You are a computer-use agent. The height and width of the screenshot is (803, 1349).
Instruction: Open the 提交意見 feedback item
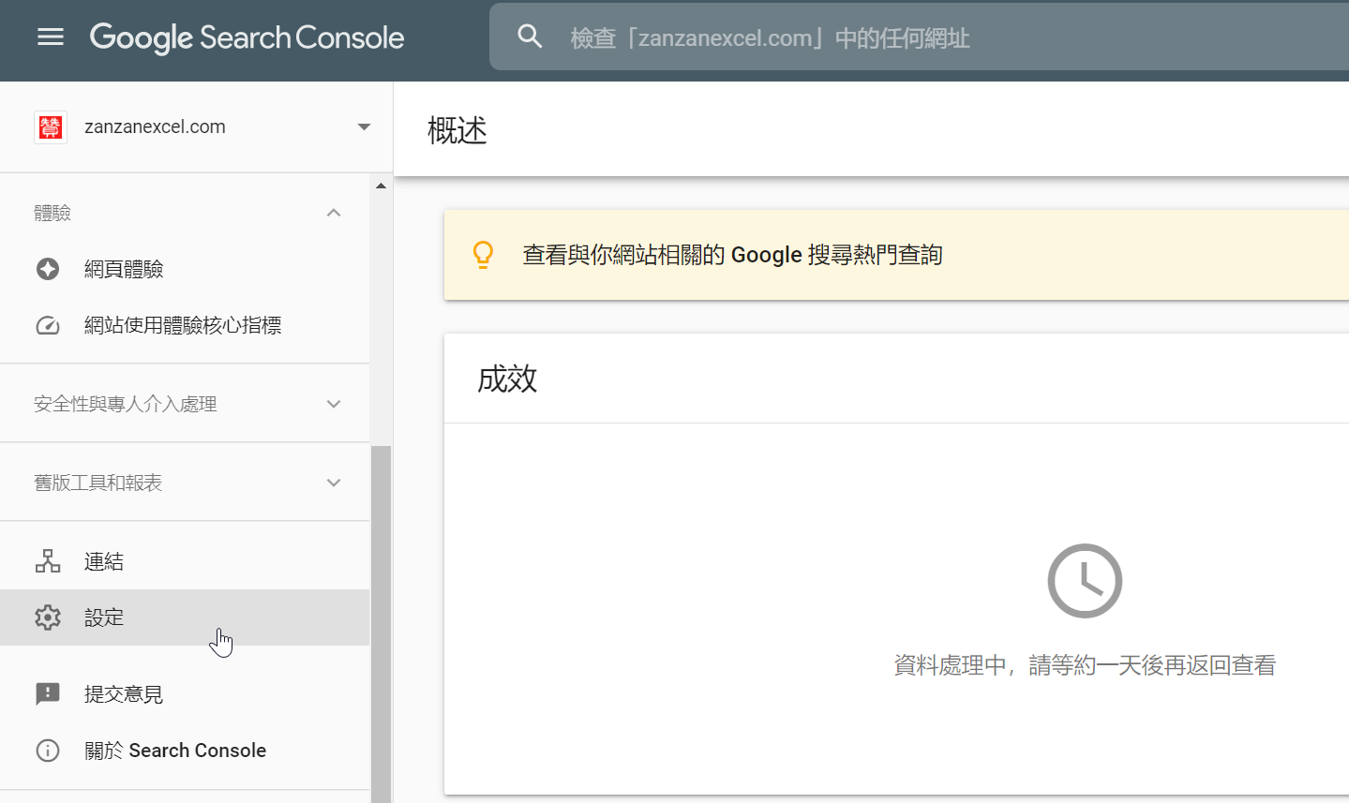pyautogui.click(x=185, y=694)
